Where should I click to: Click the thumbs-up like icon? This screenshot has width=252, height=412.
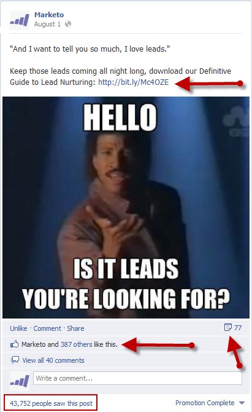point(14,344)
